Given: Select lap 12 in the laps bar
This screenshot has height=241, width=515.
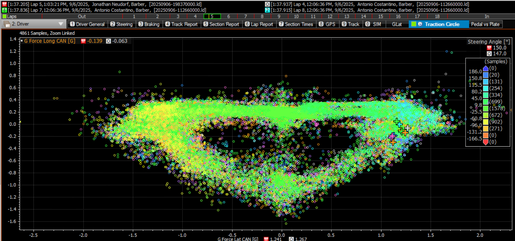Looking at the screenshot, I should coord(330,16).
